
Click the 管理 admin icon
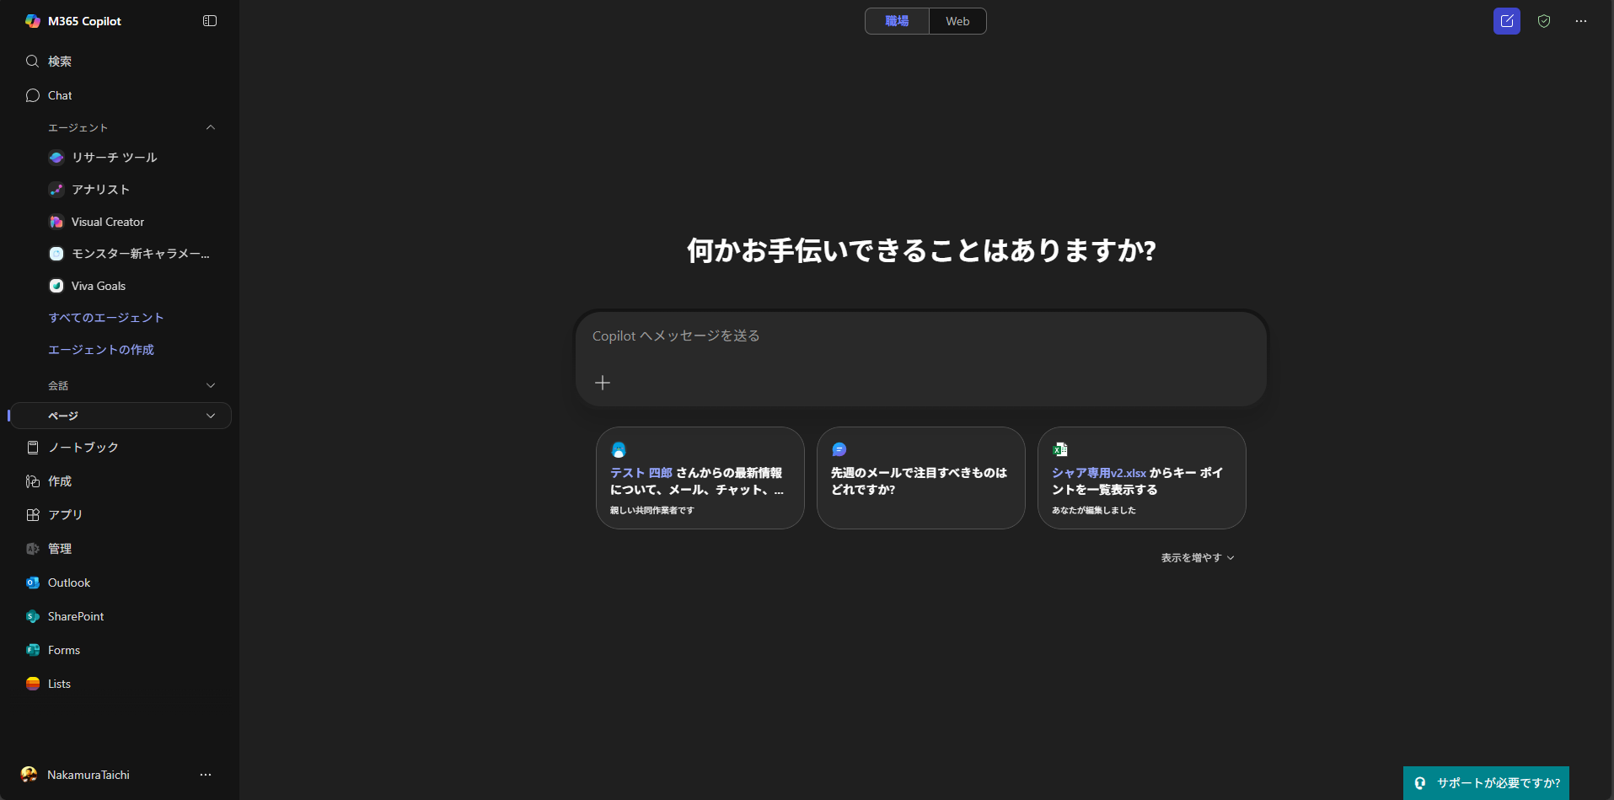click(33, 549)
